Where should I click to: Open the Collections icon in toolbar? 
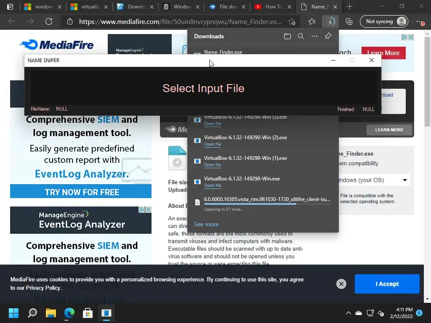click(349, 21)
